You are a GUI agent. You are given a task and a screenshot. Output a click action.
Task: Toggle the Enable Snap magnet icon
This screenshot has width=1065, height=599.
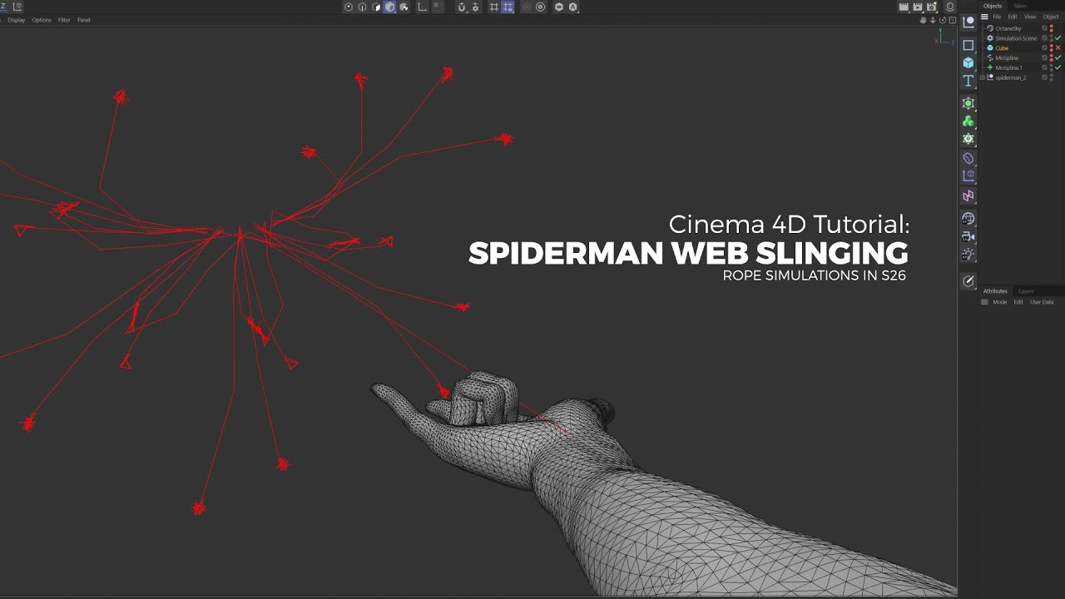[x=462, y=7]
